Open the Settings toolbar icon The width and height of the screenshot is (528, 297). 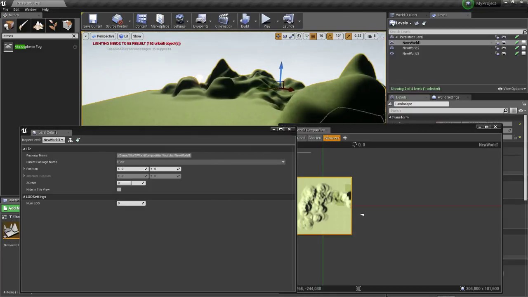(x=179, y=21)
